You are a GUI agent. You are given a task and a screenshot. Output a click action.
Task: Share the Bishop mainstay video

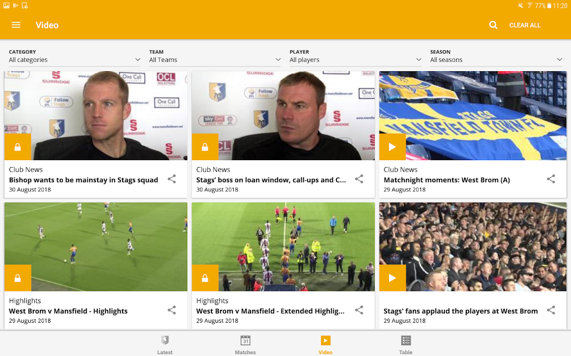(x=172, y=179)
